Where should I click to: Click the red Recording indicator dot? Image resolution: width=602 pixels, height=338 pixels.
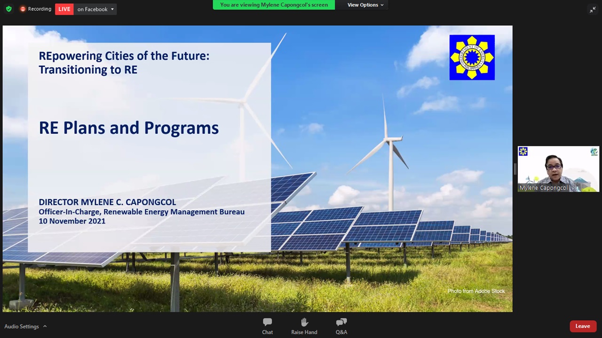tap(23, 9)
